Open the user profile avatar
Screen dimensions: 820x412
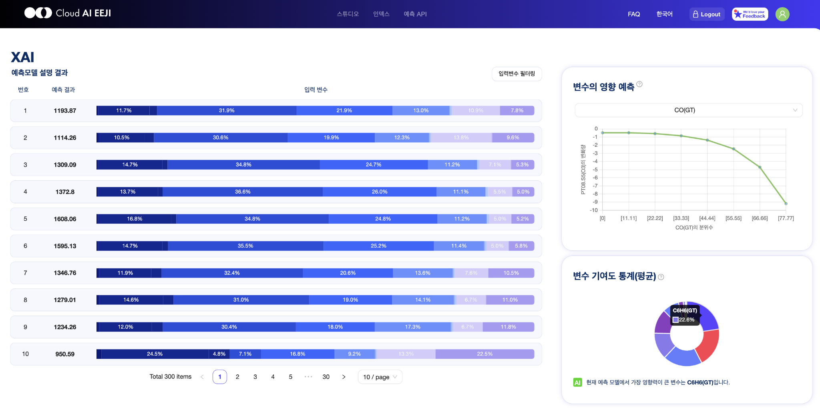(782, 14)
